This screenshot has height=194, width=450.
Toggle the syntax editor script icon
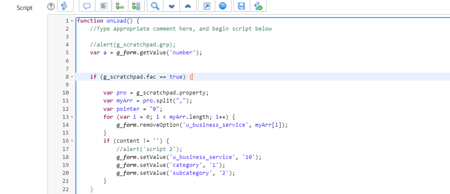point(66,6)
